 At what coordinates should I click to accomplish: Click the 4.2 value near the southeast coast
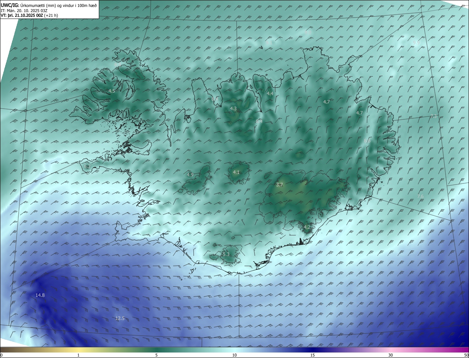pyautogui.click(x=307, y=227)
